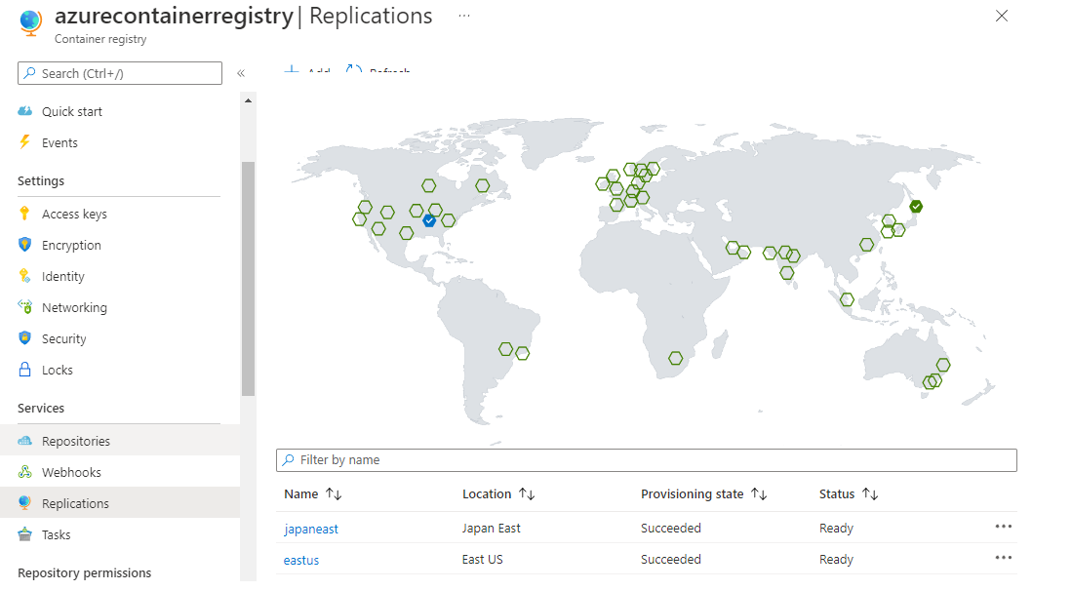Click the Locks padlock icon
Viewport: 1072px width, 590px height.
(24, 370)
